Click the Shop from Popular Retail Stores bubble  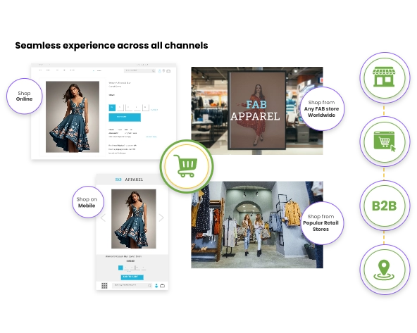(x=322, y=223)
